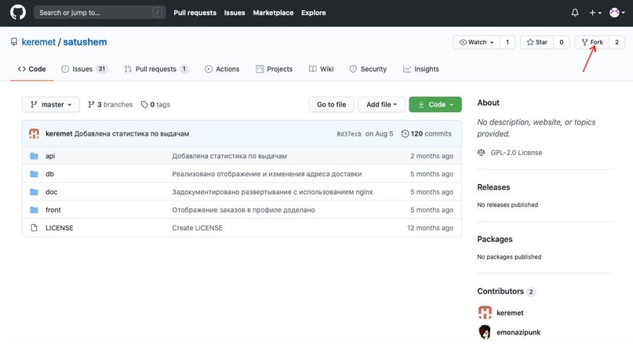Fork the repository
This screenshot has width=633, height=344.
coord(592,42)
